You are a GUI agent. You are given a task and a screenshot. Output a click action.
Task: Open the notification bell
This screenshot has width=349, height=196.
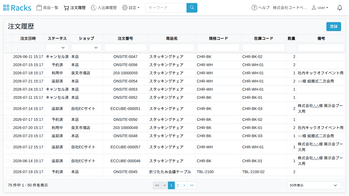click(x=340, y=8)
